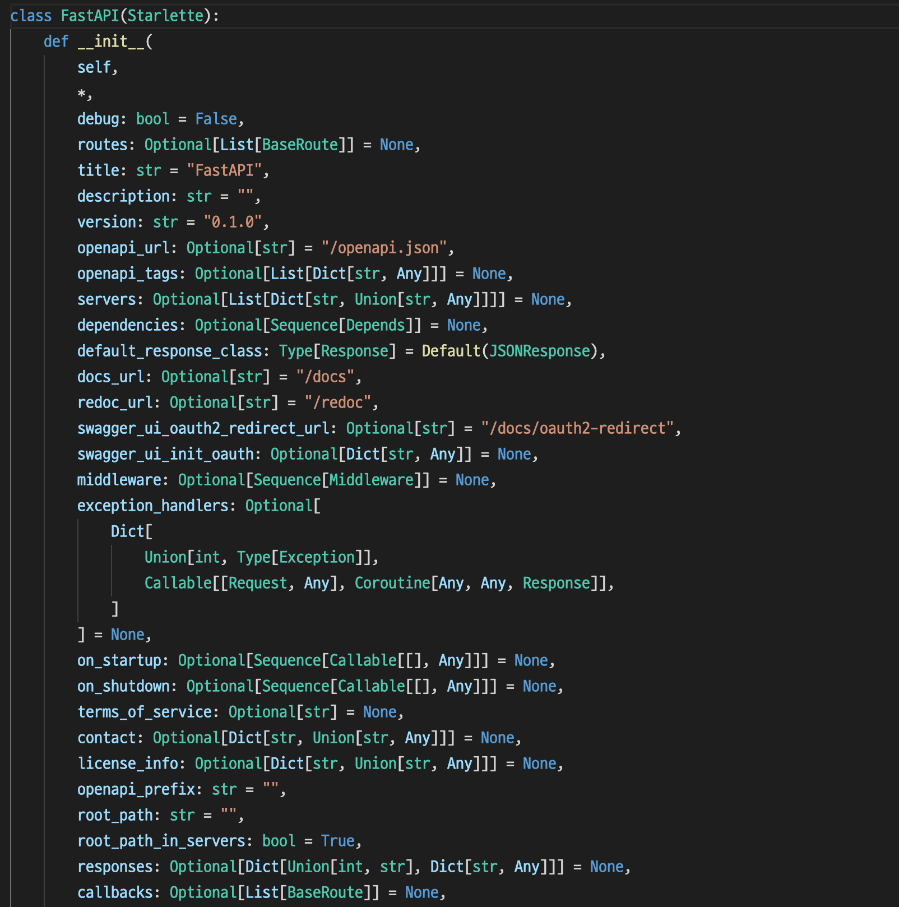Click the "0.1.0" version string
899x907 pixels.
(x=233, y=222)
